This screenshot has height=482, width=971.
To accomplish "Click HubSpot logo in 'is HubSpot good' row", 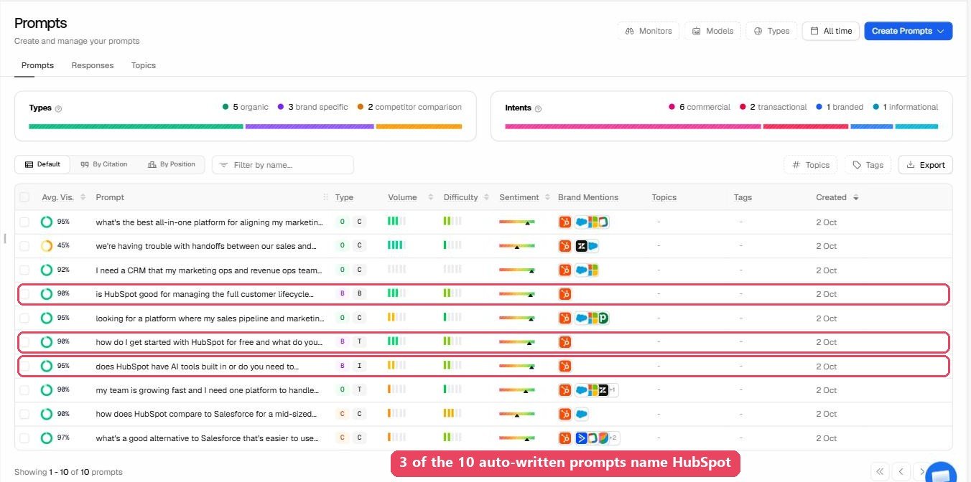I will tap(565, 294).
